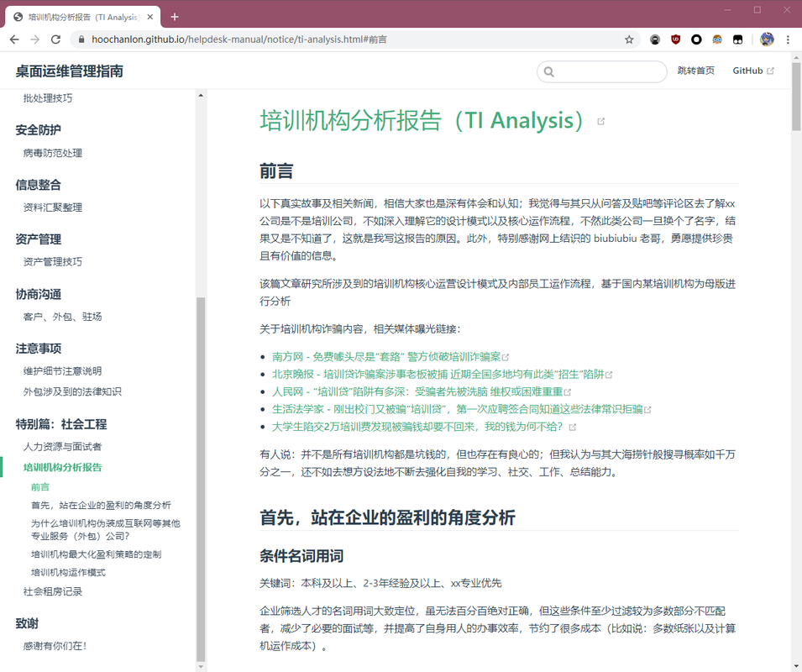
Task: Open the uBlock Origin shield extension
Action: [676, 39]
